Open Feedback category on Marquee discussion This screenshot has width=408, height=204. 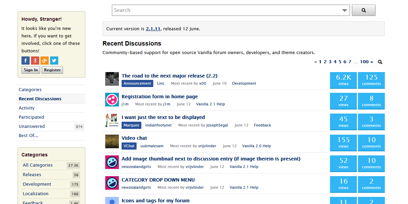pos(263,125)
